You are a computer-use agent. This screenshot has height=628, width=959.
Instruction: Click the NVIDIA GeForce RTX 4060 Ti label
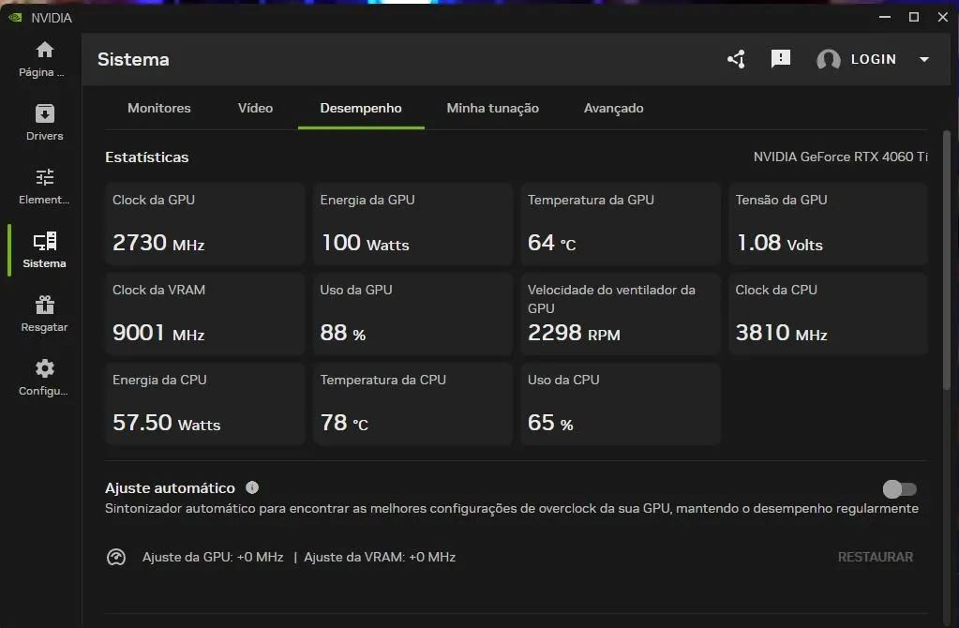(x=840, y=157)
